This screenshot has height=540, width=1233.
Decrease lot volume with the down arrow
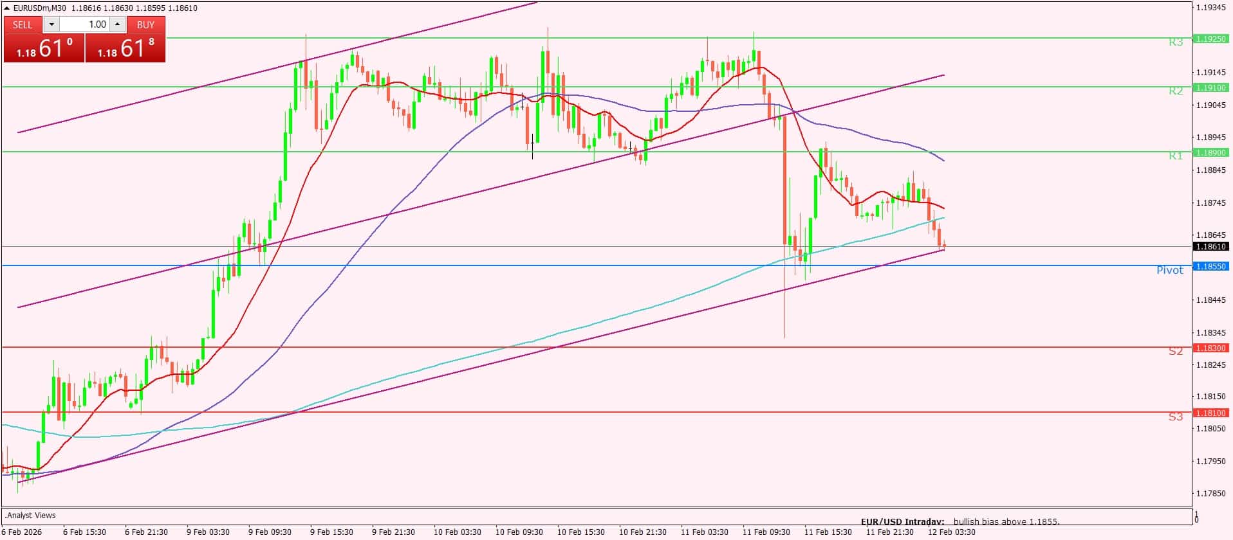(x=51, y=24)
